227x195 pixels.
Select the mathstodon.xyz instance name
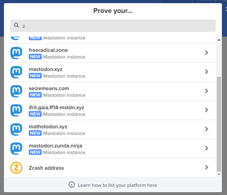[x=48, y=127]
